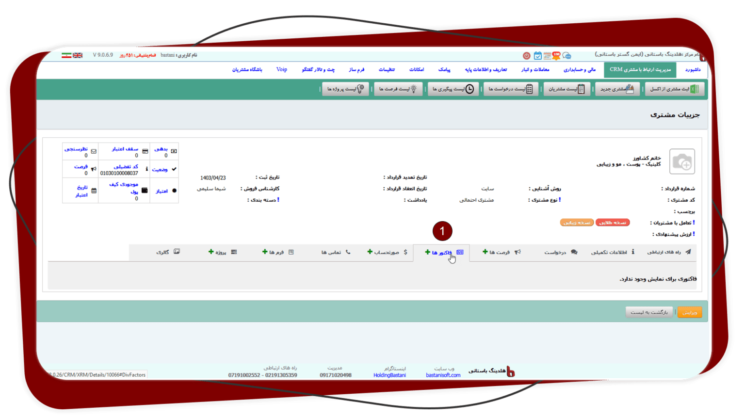Screen dimensions: 745x419
Task: Click the black dot icon beside امتیاز
Action: pyautogui.click(x=174, y=191)
